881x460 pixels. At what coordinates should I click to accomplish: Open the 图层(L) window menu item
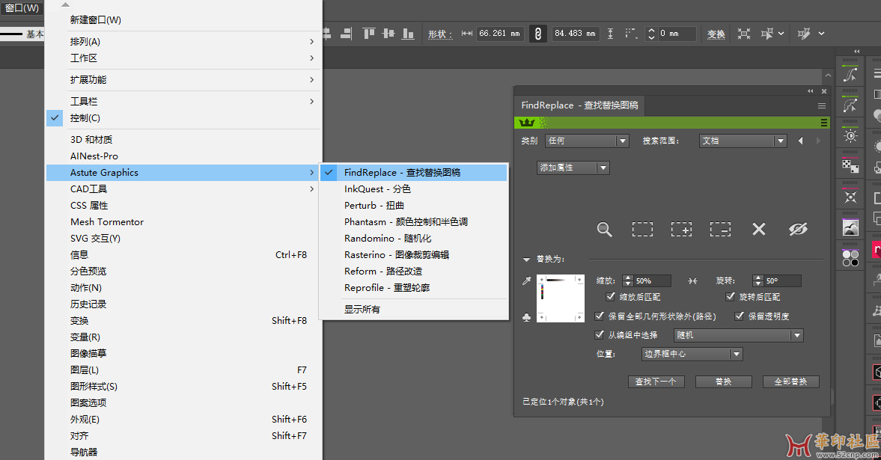tap(183, 370)
